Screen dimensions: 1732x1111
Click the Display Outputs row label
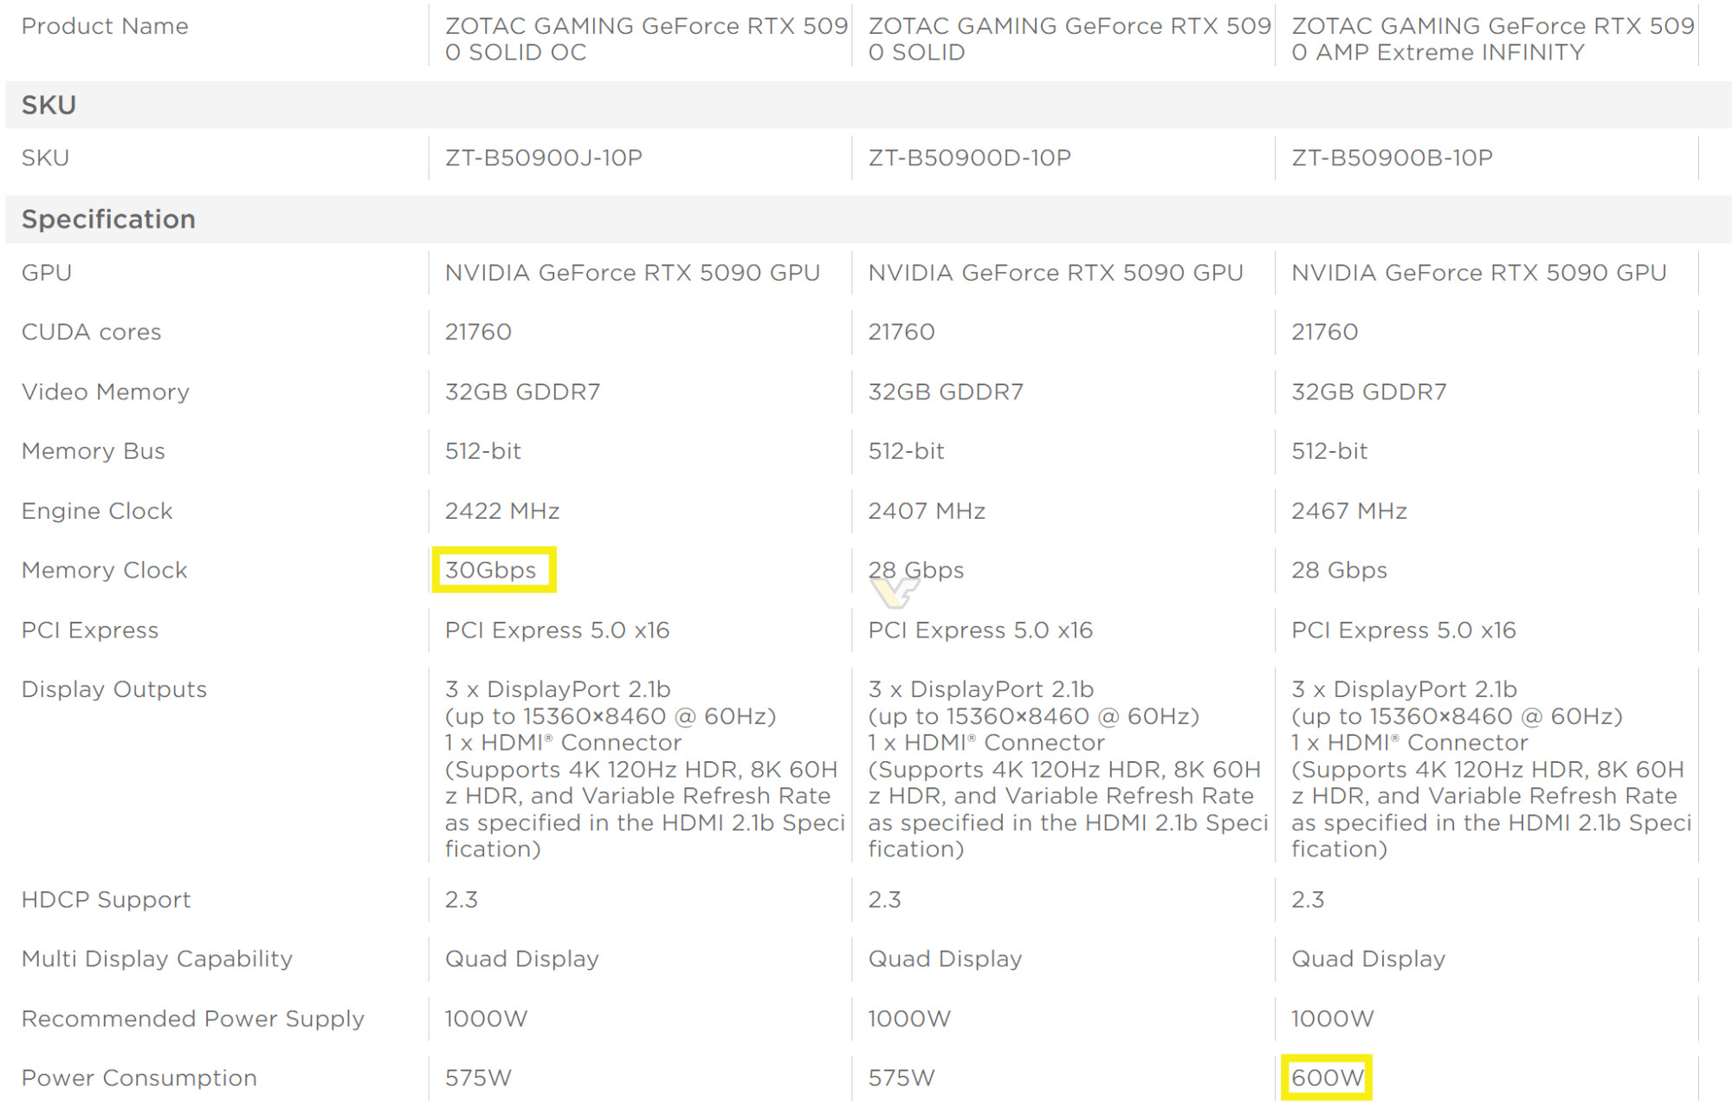click(x=113, y=689)
